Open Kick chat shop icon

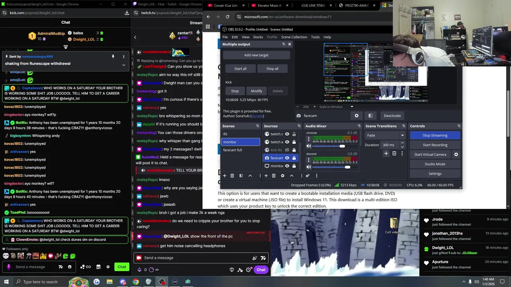pyautogui.click(x=98, y=267)
